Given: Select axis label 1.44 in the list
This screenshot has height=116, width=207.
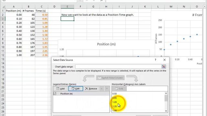Looking at the screenshot, I should tap(114, 111).
